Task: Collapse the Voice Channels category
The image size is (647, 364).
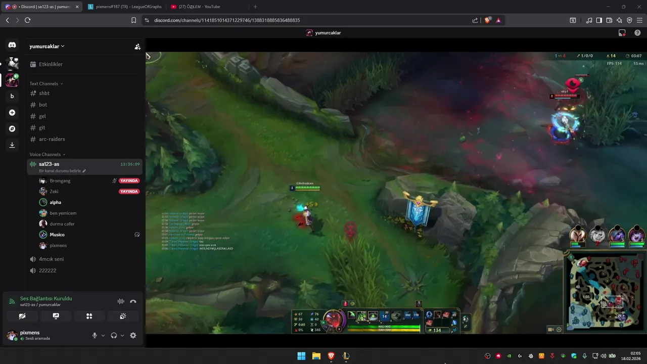Action: click(x=48, y=154)
